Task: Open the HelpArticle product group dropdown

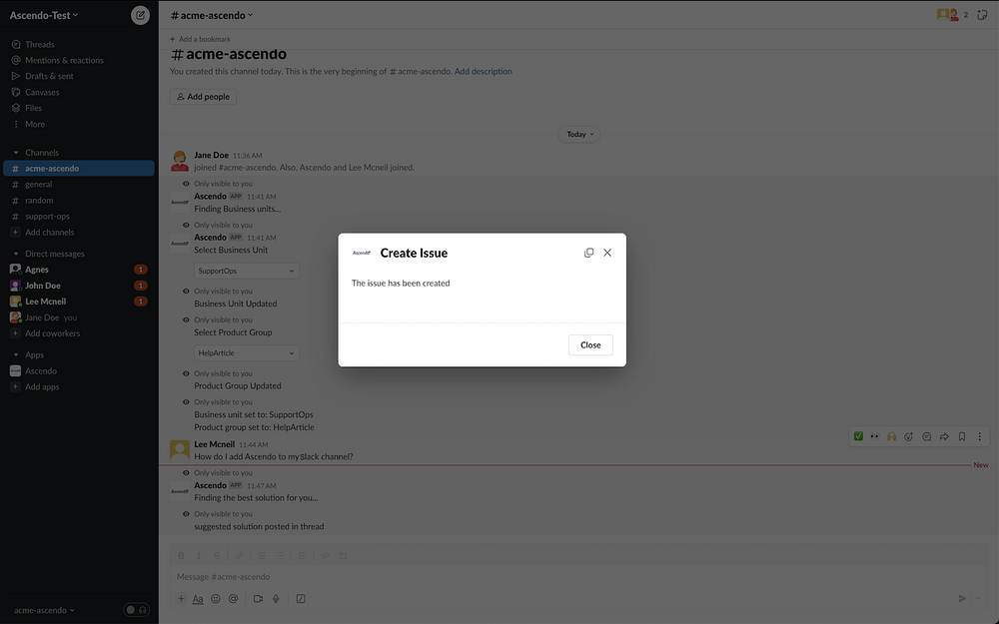Action: 246,352
